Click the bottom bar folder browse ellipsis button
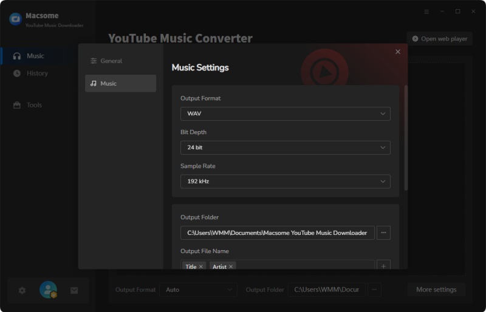The width and height of the screenshot is (486, 312). [x=374, y=290]
